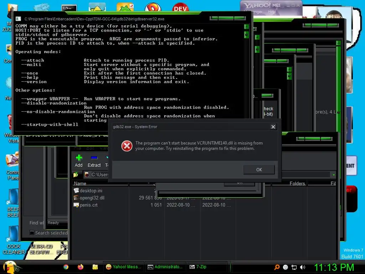
Task: Open the Control Panel desktop icon
Action: click(12, 166)
